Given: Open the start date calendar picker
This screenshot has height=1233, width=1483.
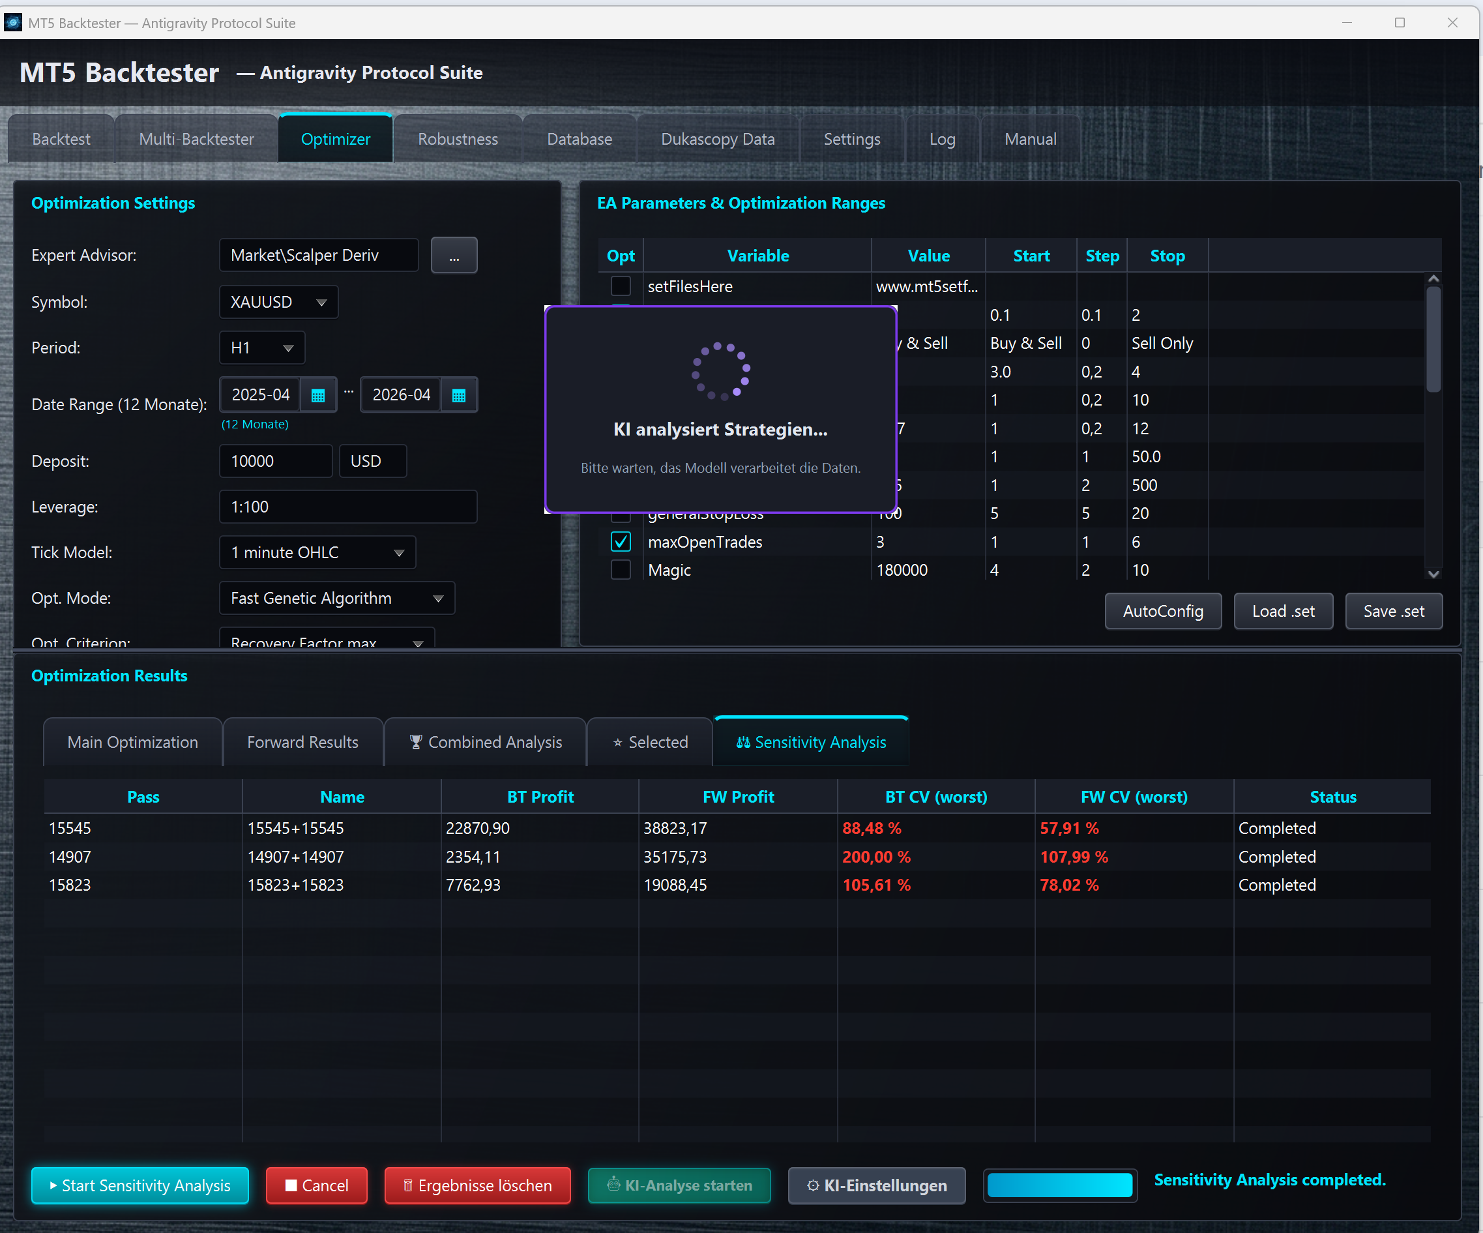Looking at the screenshot, I should [x=318, y=394].
